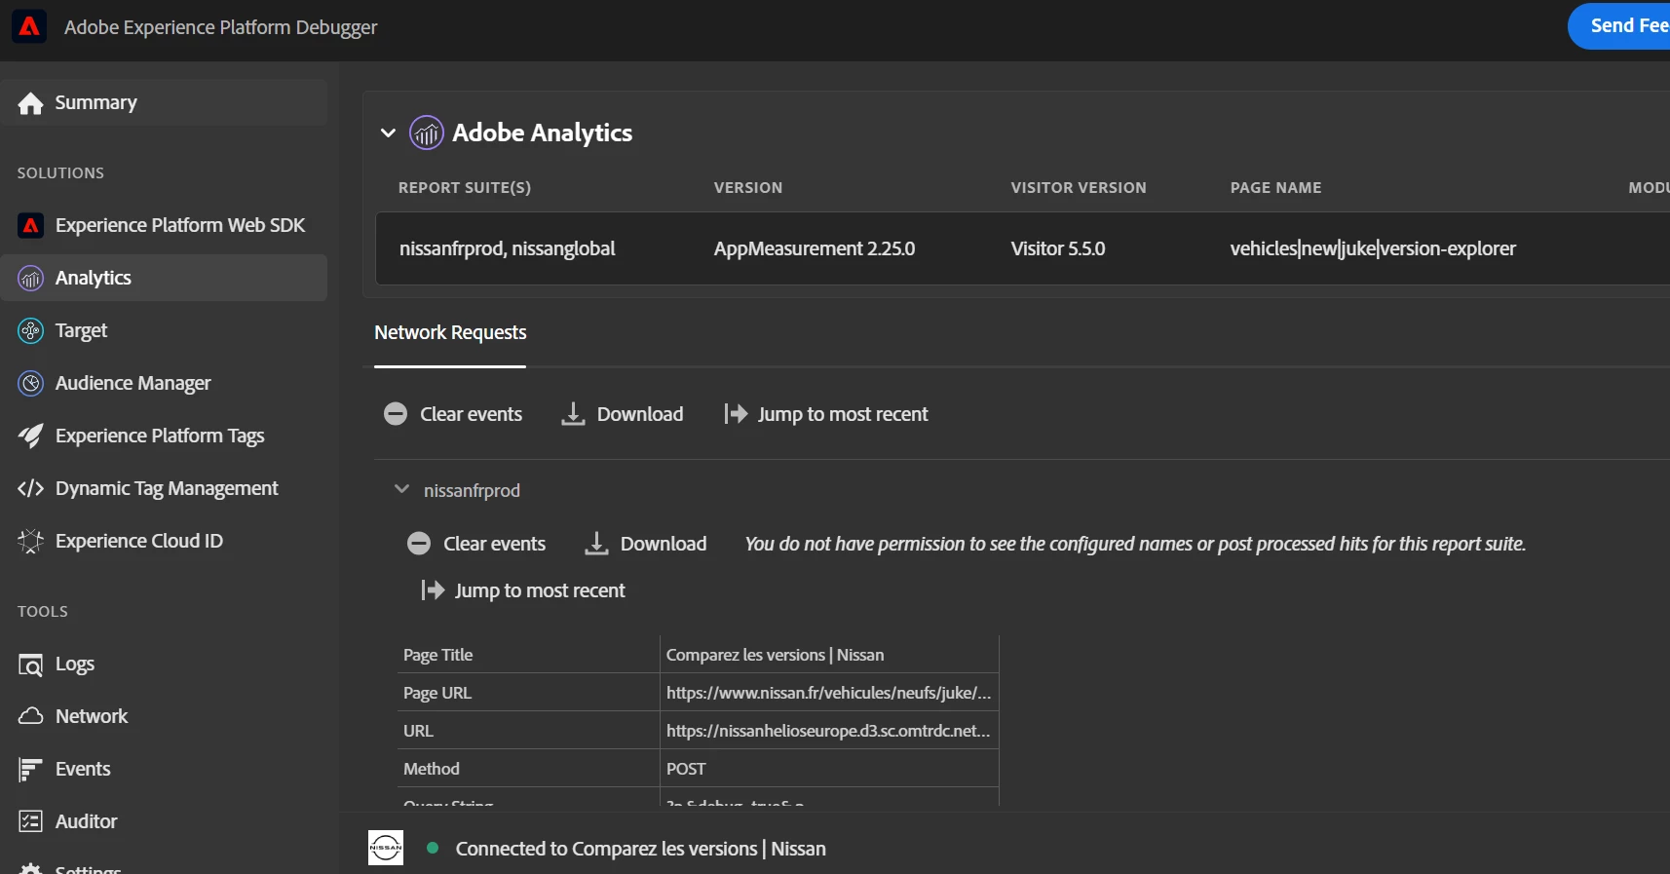Click the URL row label
This screenshot has width=1670, height=874.
coord(418,731)
